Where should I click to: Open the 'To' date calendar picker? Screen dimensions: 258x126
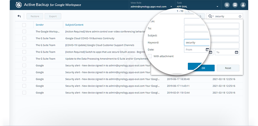[236, 52]
